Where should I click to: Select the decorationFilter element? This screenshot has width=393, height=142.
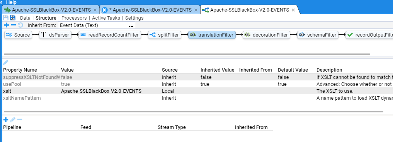click(x=266, y=35)
